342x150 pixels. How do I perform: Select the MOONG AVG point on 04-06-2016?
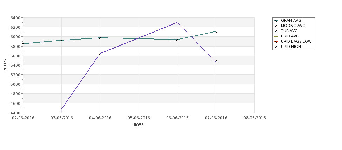pyautogui.click(x=100, y=53)
